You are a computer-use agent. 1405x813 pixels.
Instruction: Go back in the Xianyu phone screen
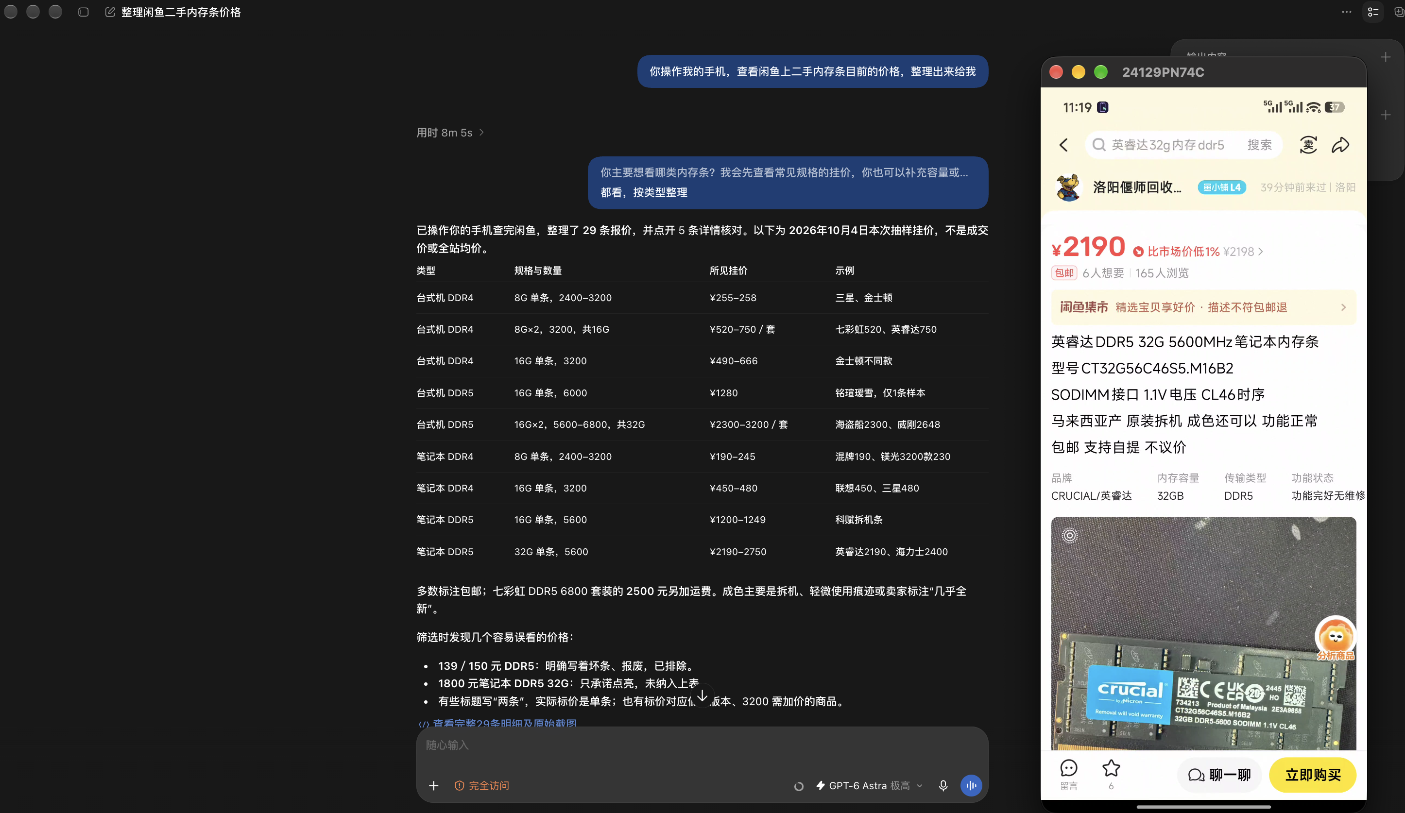pyautogui.click(x=1064, y=145)
